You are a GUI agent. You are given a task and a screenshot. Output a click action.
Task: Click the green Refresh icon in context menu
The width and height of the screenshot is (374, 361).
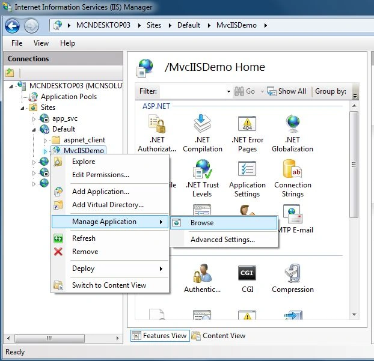tap(58, 238)
